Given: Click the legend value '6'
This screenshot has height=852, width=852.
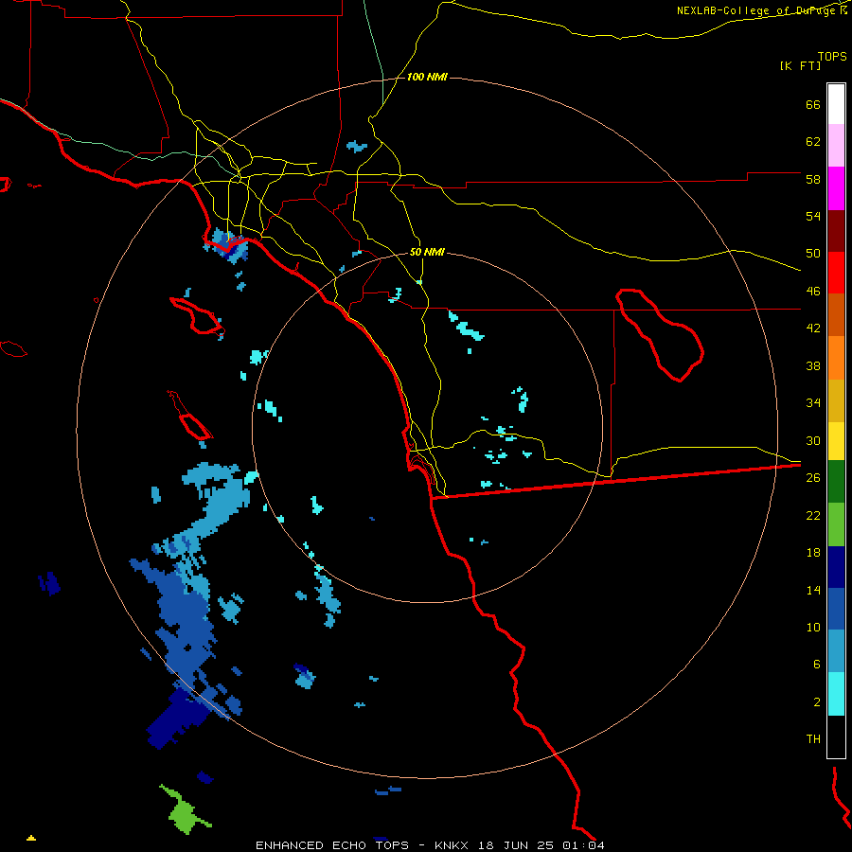Looking at the screenshot, I should 816,664.
